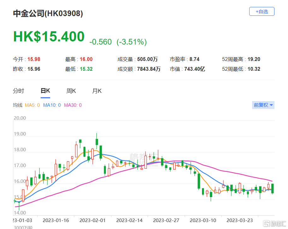Click the 14.00 price axis label

[20, 213]
